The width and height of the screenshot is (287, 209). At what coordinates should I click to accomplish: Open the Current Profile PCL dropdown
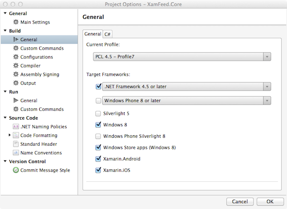(x=182, y=57)
